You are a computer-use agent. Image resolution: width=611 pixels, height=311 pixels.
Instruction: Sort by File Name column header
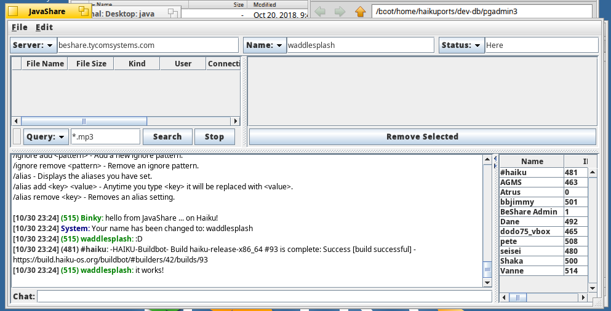pos(44,64)
